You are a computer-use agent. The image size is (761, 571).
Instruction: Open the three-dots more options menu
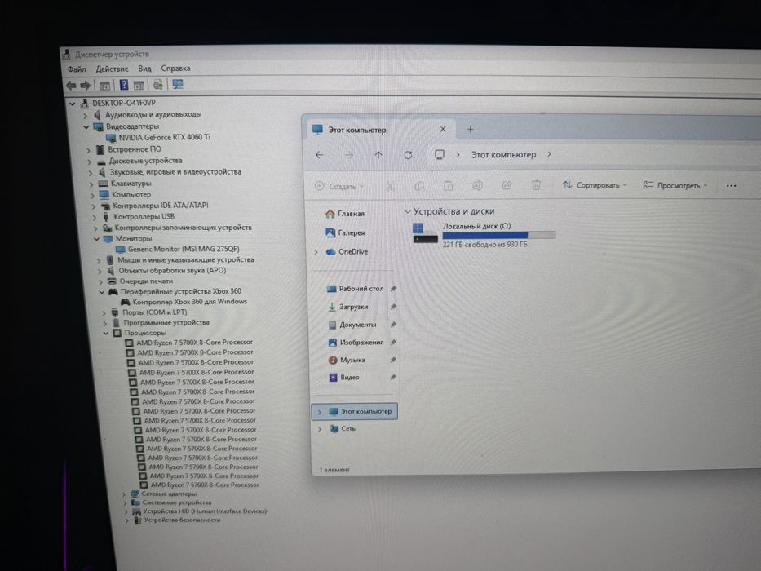click(731, 185)
